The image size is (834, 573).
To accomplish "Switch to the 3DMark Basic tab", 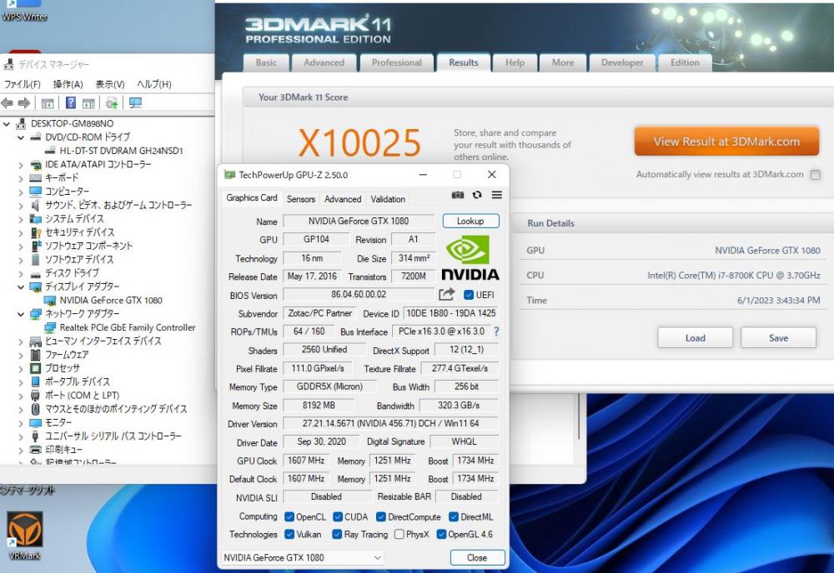I will pyautogui.click(x=266, y=62).
